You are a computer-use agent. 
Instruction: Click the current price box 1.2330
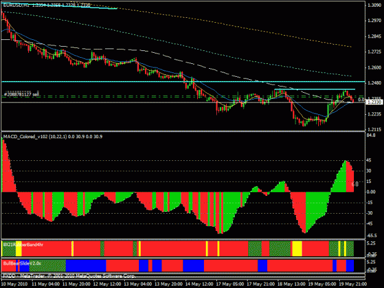(x=374, y=102)
